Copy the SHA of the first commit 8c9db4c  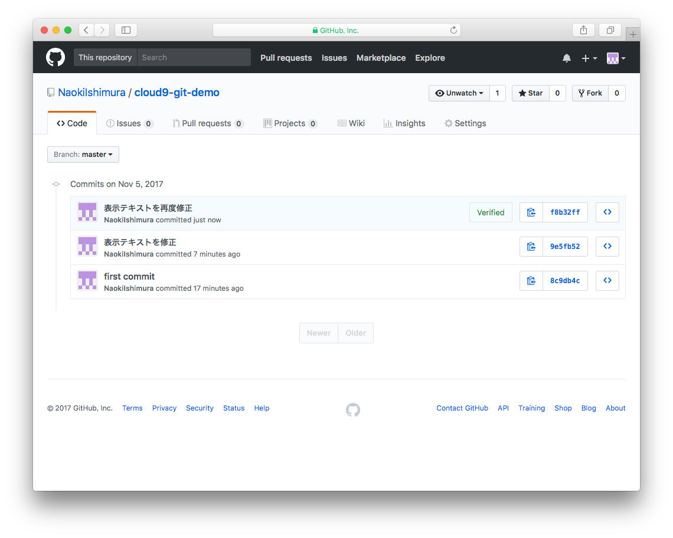[531, 280]
